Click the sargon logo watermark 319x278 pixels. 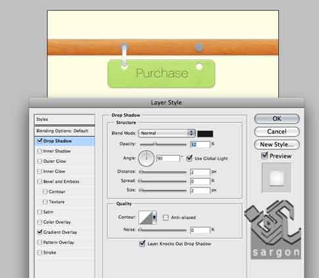(273, 229)
